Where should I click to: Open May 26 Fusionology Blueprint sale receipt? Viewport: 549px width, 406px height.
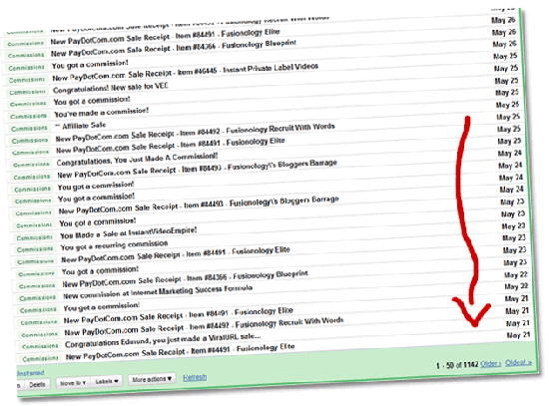pyautogui.click(x=174, y=49)
